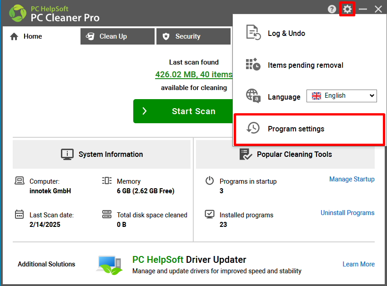Click the arrow icon on Start Scan
This screenshot has height=286, width=387.
145,111
